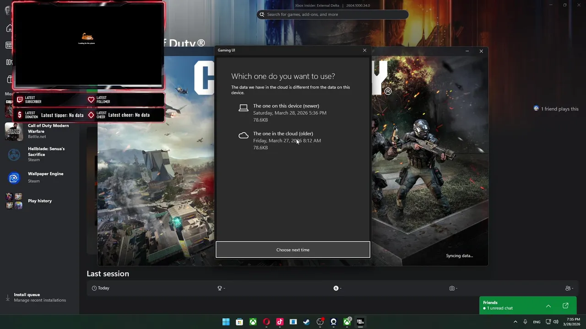586x329 pixels.
Task: Open the Windows Start menu
Action: 226,322
